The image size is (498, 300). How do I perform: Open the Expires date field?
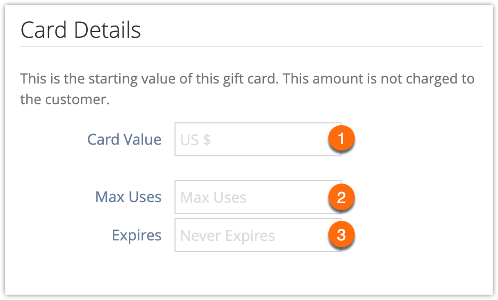pyautogui.click(x=258, y=235)
